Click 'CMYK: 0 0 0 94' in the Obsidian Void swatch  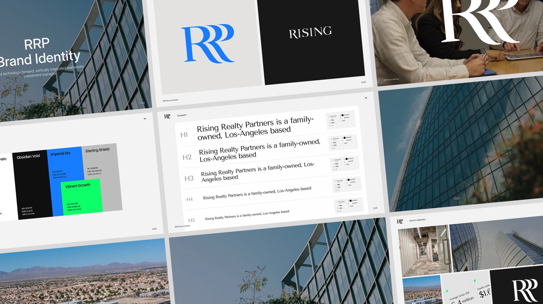click(28, 214)
